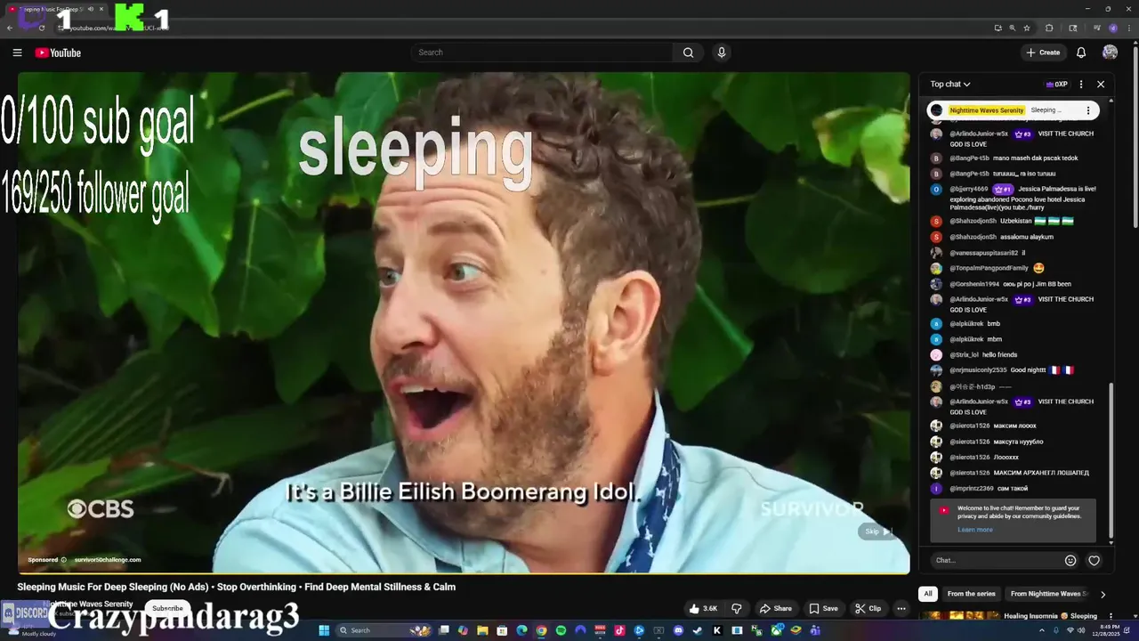Reload the page with browser refresh icon
Screen dimensions: 1139x641
pyautogui.click(x=42, y=28)
